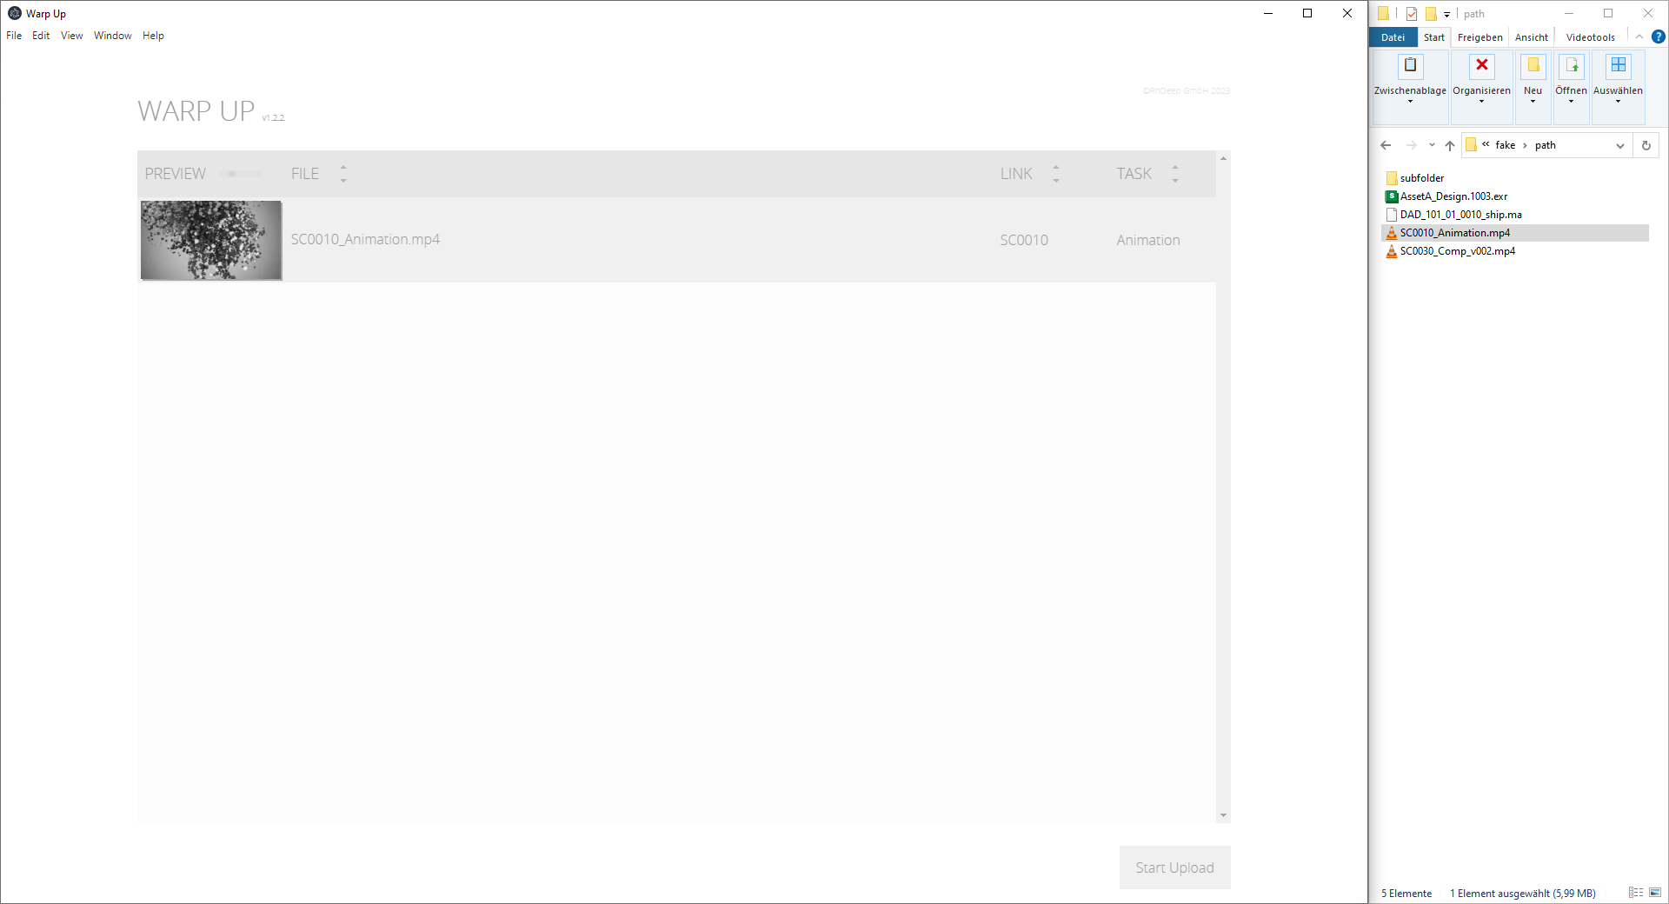Click the Explorer help question mark icon

[x=1658, y=37]
